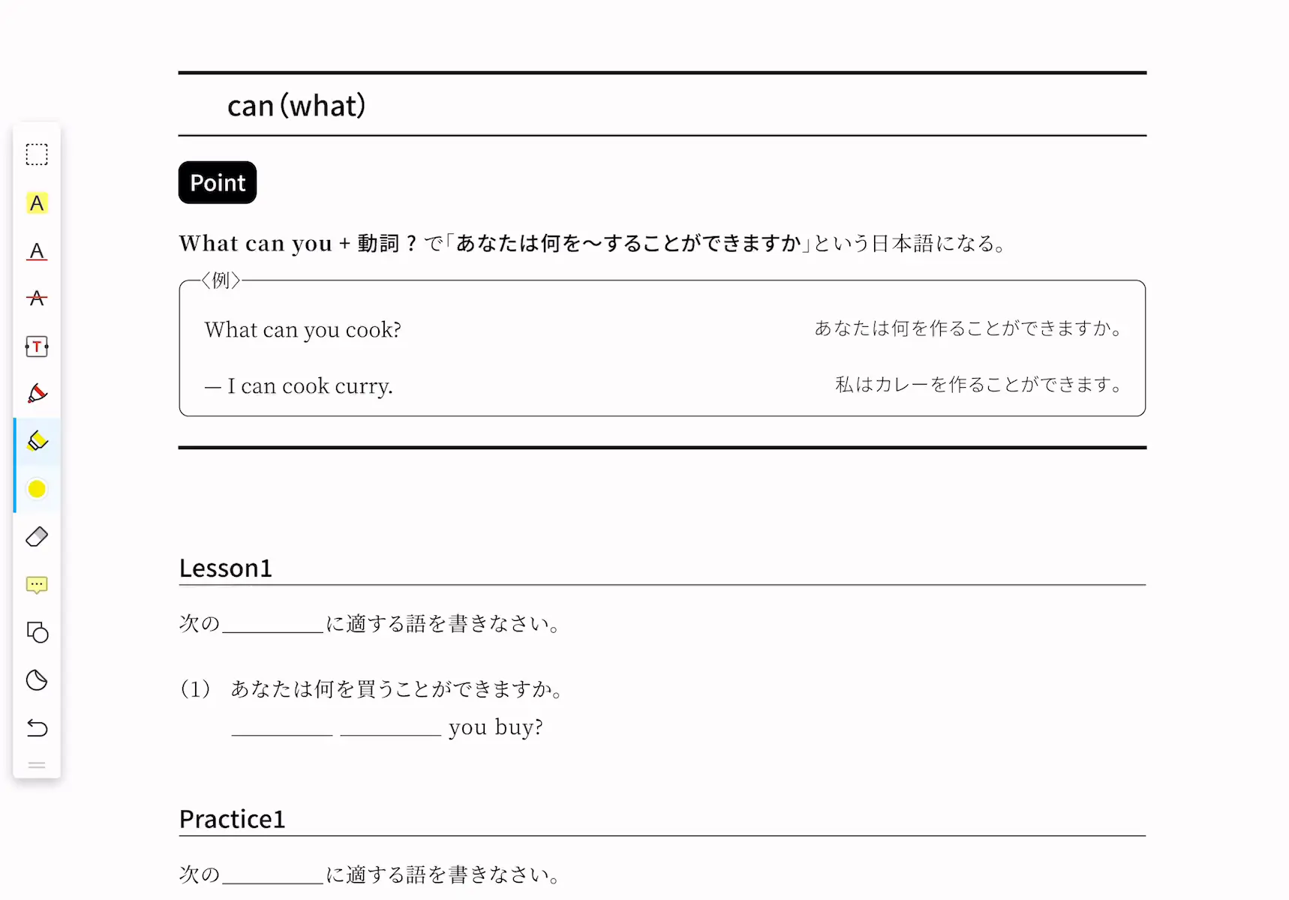Open the yellow color swatch picker
Image resolution: width=1289 pixels, height=900 pixels.
click(37, 489)
